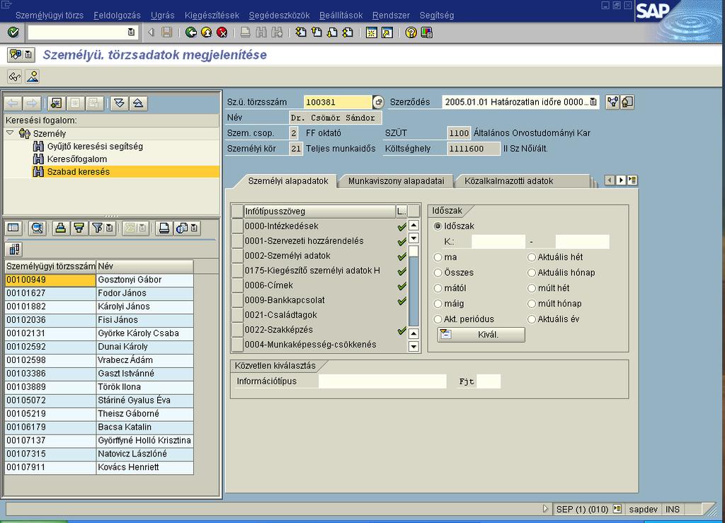Click the Információtípus input field
725x523 pixels.
tap(382, 381)
